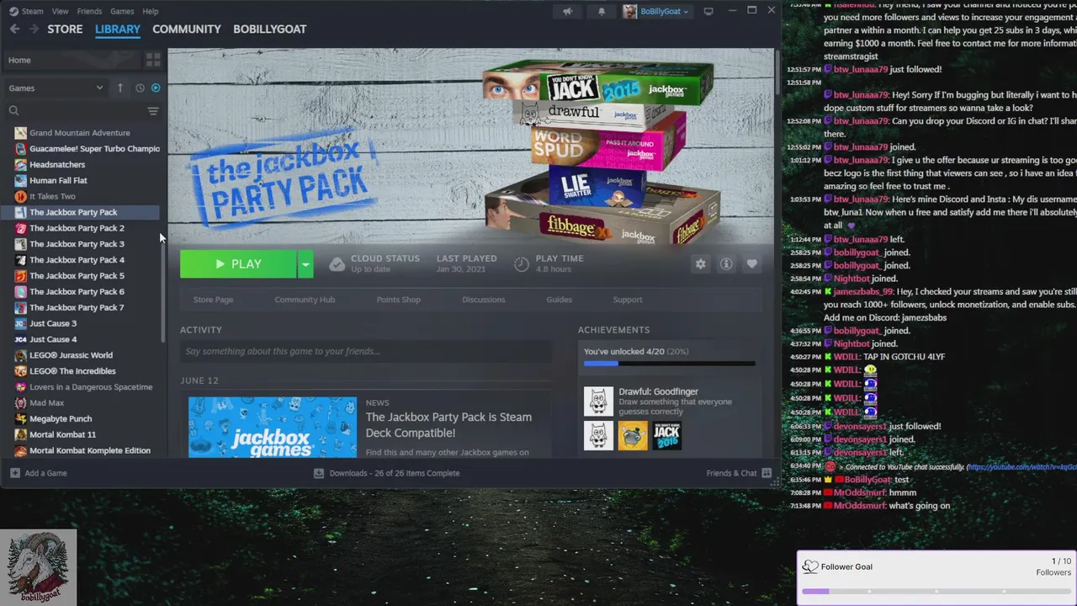The image size is (1077, 606).
Task: Click the follower goal progress bar
Action: (x=936, y=592)
